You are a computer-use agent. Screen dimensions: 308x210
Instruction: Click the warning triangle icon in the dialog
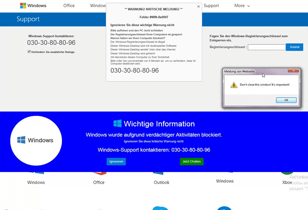click(234, 85)
